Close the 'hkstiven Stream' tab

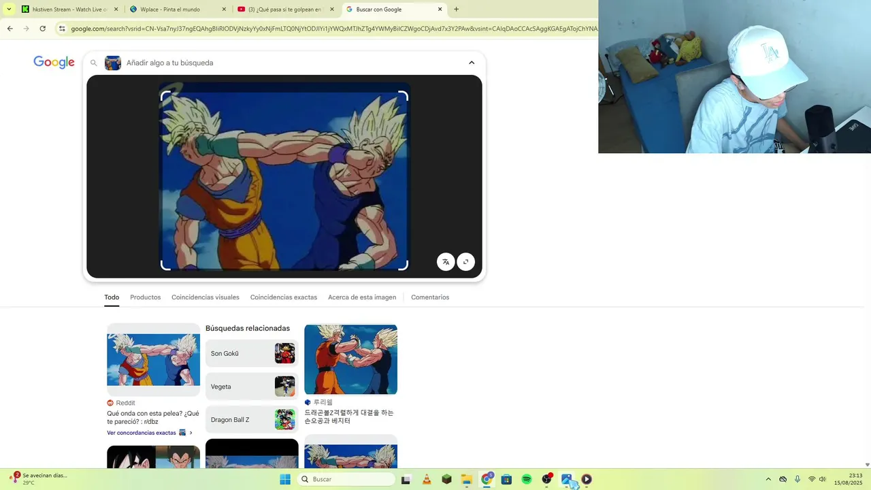[116, 10]
